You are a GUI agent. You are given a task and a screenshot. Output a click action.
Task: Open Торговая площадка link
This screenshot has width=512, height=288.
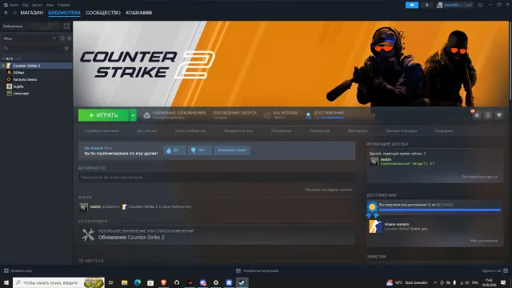coord(401,131)
